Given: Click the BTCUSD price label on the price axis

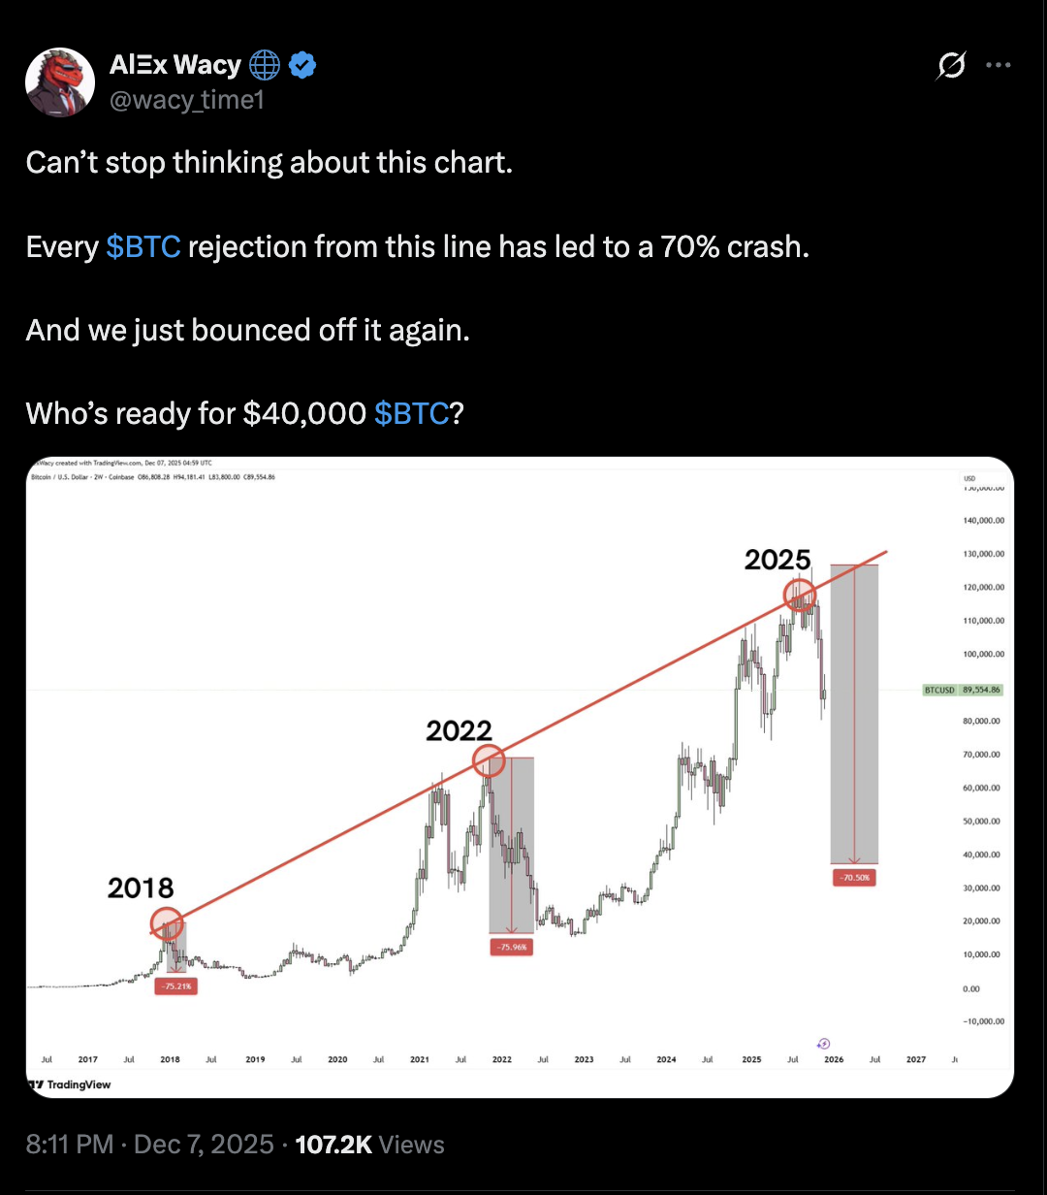Looking at the screenshot, I should (961, 690).
